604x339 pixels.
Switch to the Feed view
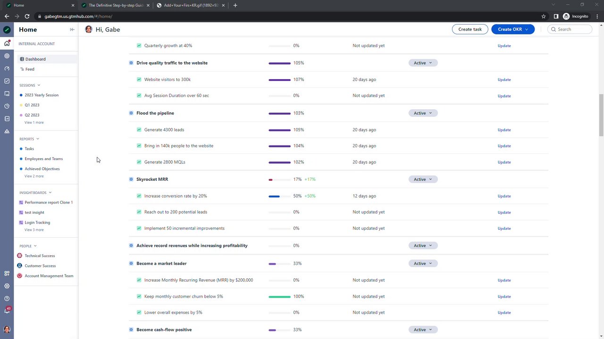pos(30,69)
